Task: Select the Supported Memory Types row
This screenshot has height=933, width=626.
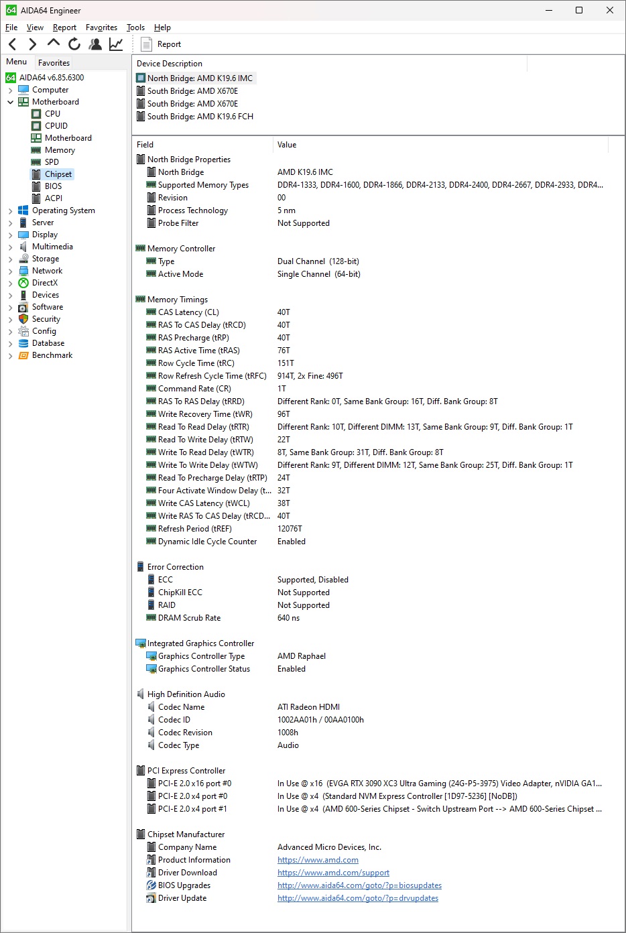Action: 371,185
